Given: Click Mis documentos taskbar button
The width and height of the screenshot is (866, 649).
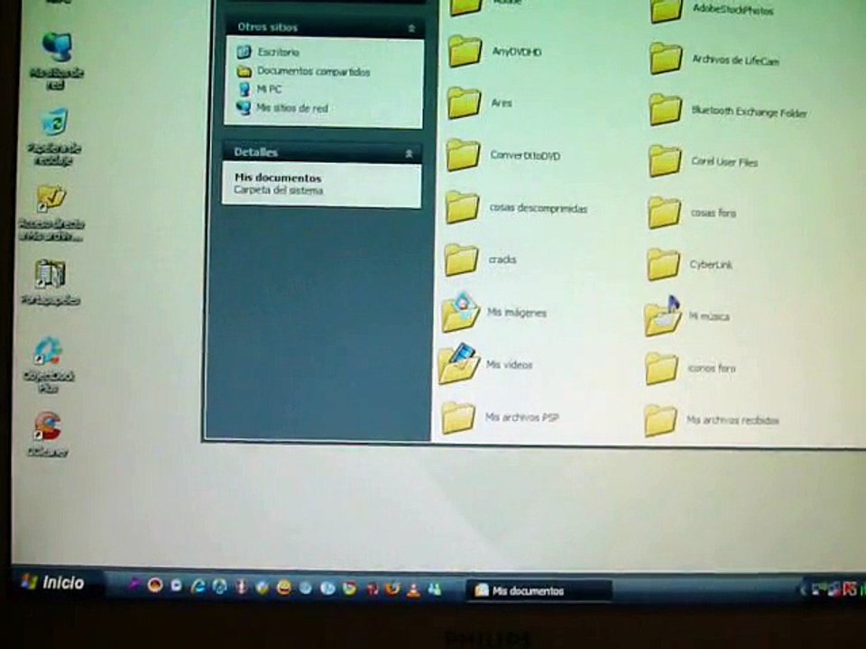Looking at the screenshot, I should pos(539,590).
